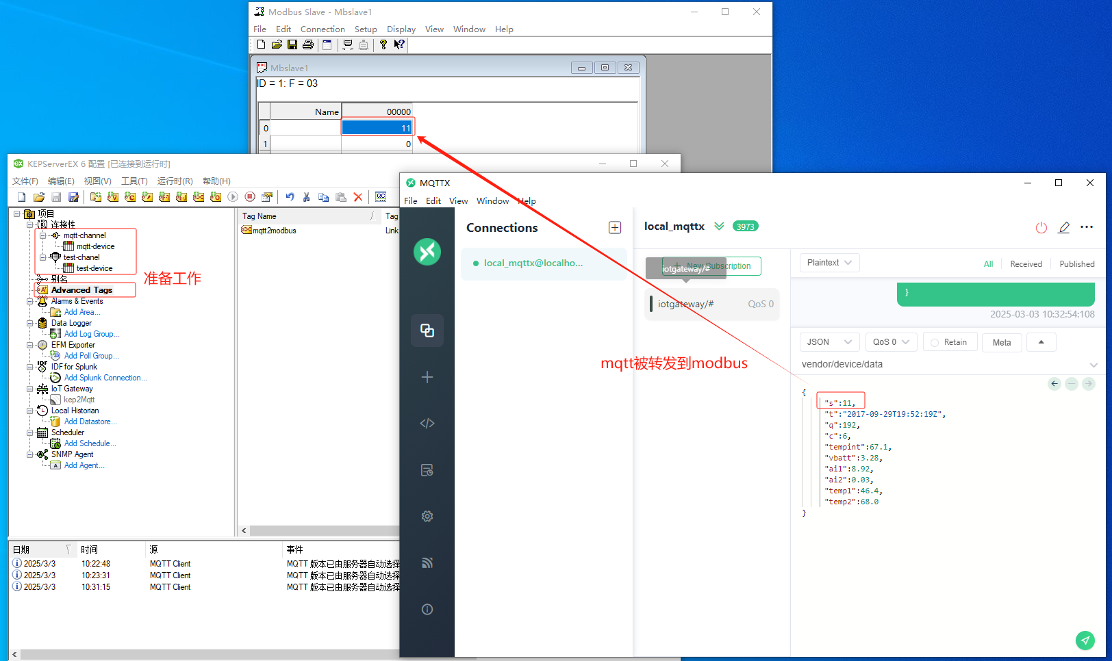The image size is (1112, 661).
Task: Click the red Delete X in KEPServerEX toolbar
Action: [358, 197]
